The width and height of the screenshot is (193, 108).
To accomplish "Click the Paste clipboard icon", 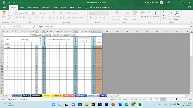I will coord(4,13).
